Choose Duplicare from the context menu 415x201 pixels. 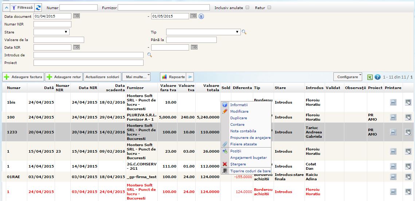tap(239, 118)
